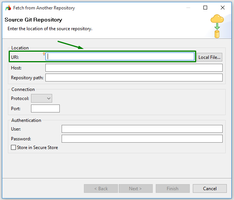Click into the Host field
The height and width of the screenshot is (200, 234).
[x=134, y=68]
